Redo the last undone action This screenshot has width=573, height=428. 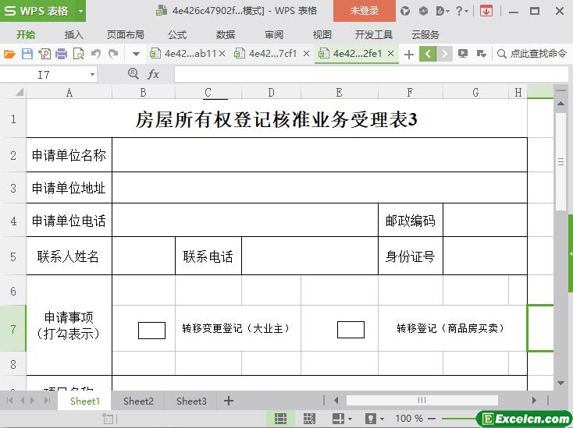click(113, 54)
